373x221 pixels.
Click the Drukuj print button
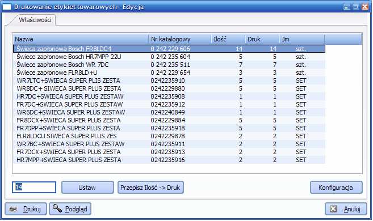tap(26, 209)
